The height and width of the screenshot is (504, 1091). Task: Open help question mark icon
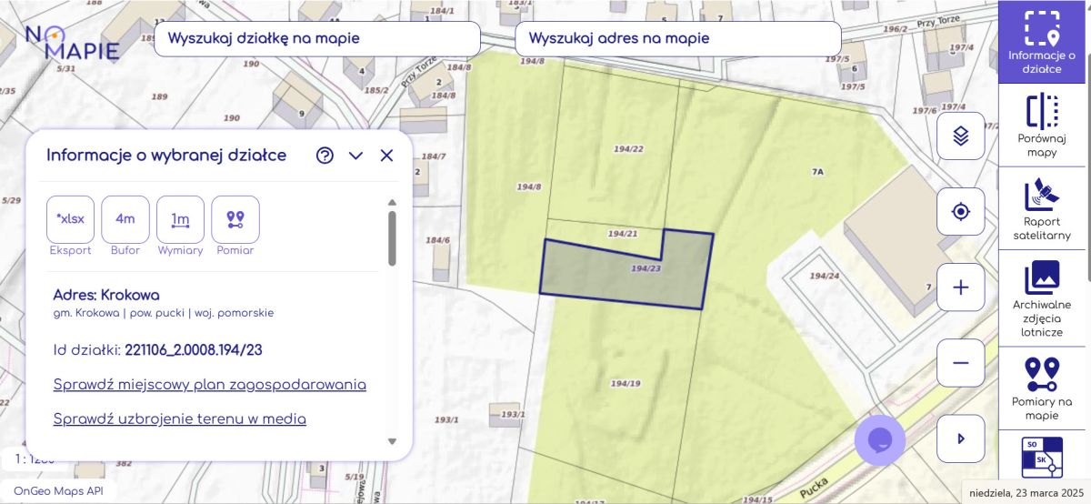[325, 156]
